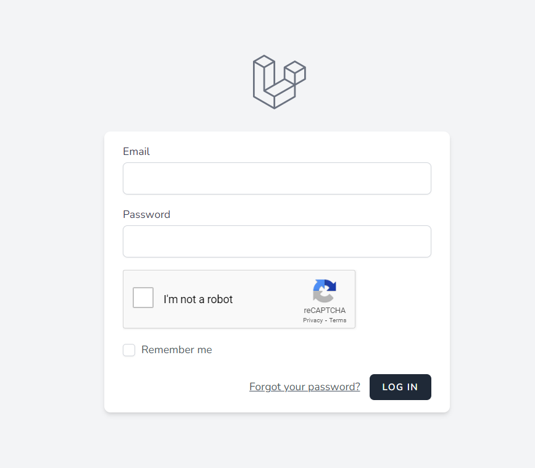The width and height of the screenshot is (535, 468).
Task: Open the reCAPTCHA Privacy link
Action: [x=313, y=320]
